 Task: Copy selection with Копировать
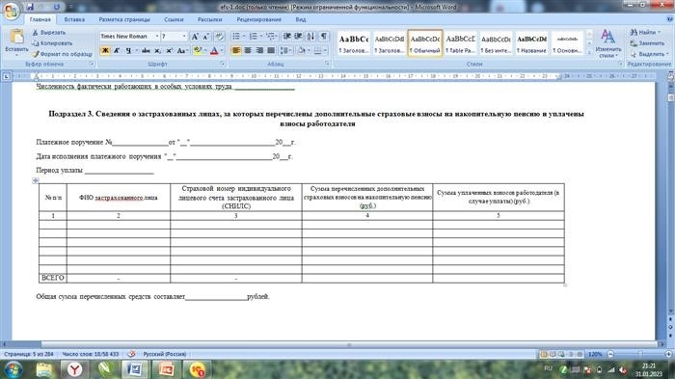click(x=52, y=43)
